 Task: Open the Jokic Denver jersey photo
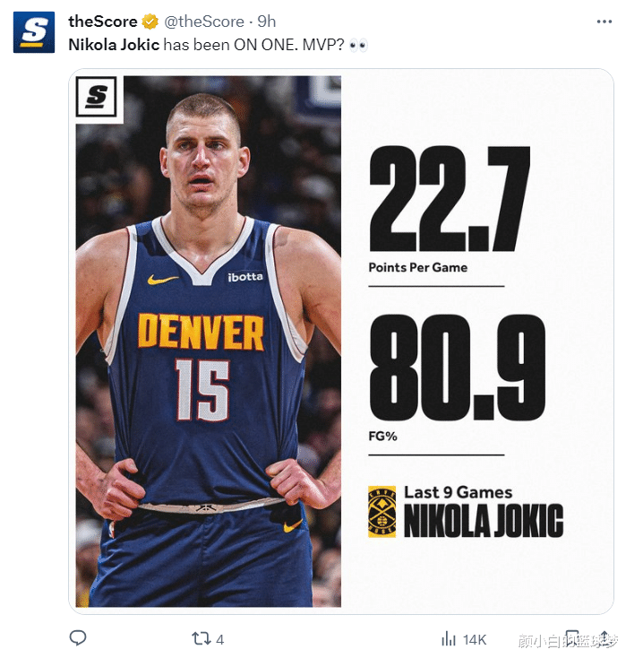point(209,342)
